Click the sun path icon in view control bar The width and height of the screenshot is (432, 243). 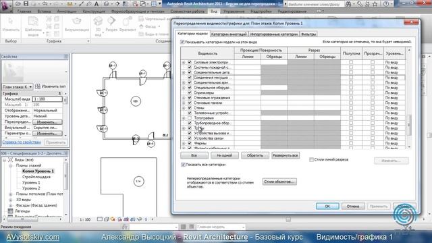pyautogui.click(x=113, y=219)
